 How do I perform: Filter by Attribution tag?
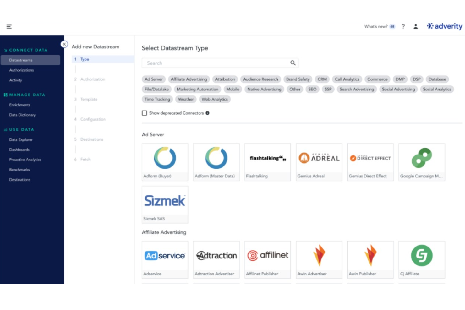[225, 79]
